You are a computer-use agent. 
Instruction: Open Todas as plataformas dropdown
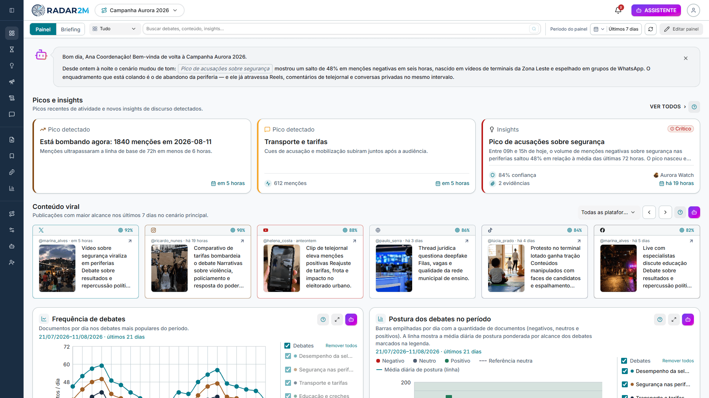coord(608,212)
